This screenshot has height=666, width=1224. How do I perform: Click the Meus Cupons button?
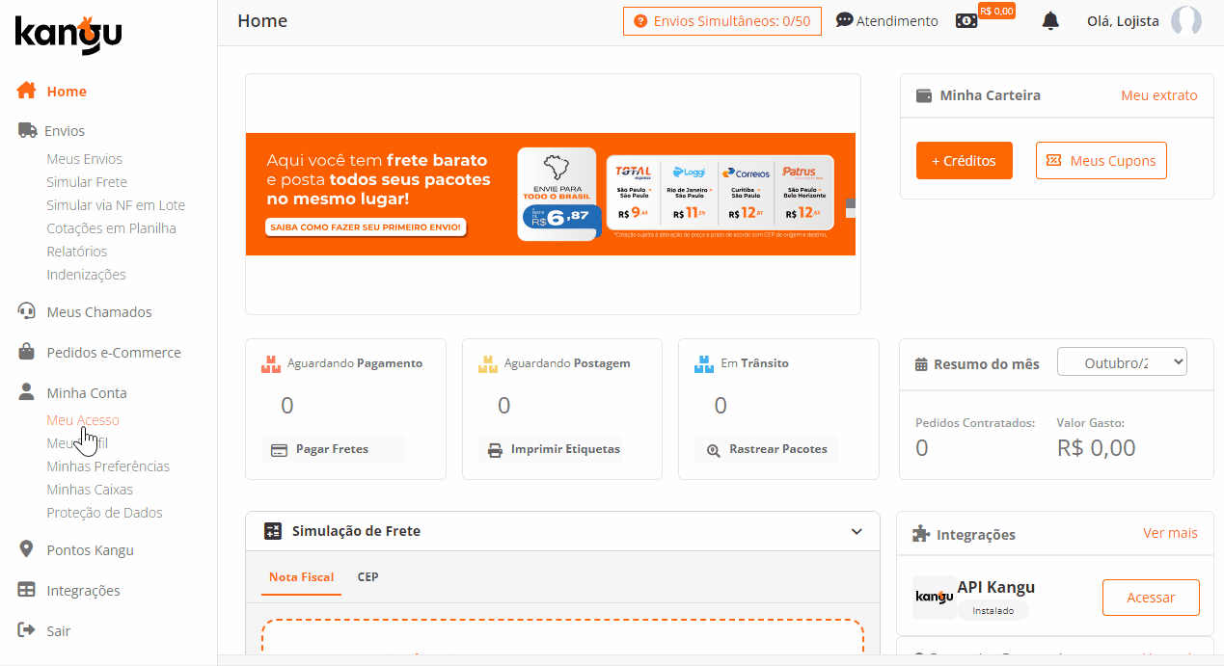pyautogui.click(x=1102, y=161)
